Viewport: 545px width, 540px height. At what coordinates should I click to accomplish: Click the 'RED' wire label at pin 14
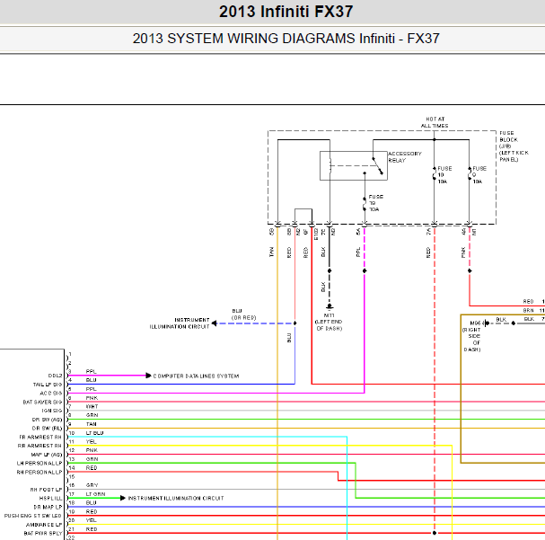point(92,468)
